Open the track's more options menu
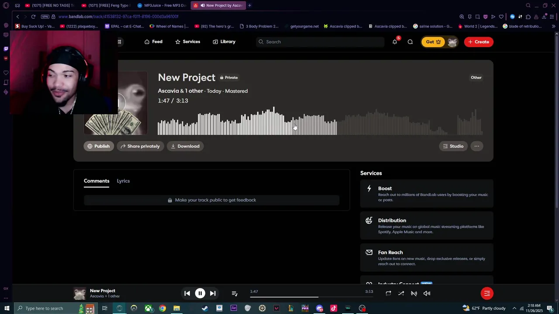 (477, 146)
